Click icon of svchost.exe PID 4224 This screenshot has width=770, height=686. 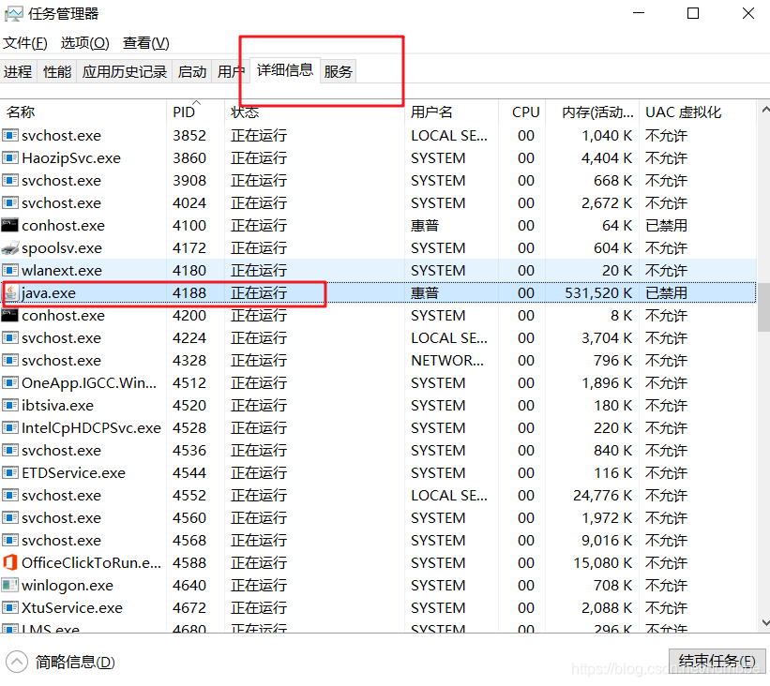[10, 337]
